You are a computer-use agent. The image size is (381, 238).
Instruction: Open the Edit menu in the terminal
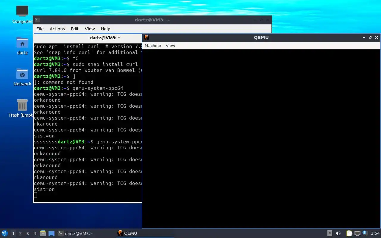point(75,29)
